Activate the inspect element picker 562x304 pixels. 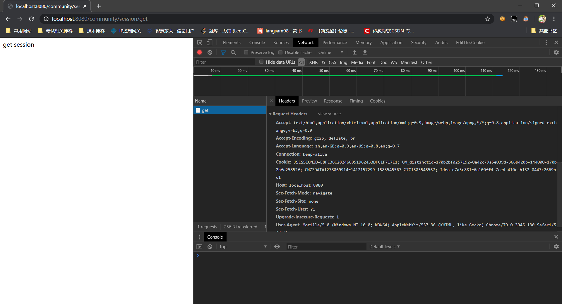click(x=200, y=43)
